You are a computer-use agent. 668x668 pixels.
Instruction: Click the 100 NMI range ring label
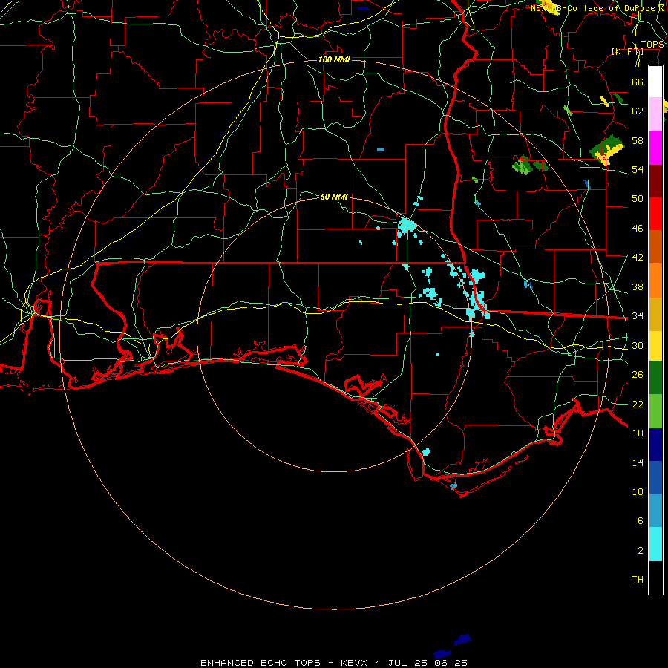click(x=334, y=59)
